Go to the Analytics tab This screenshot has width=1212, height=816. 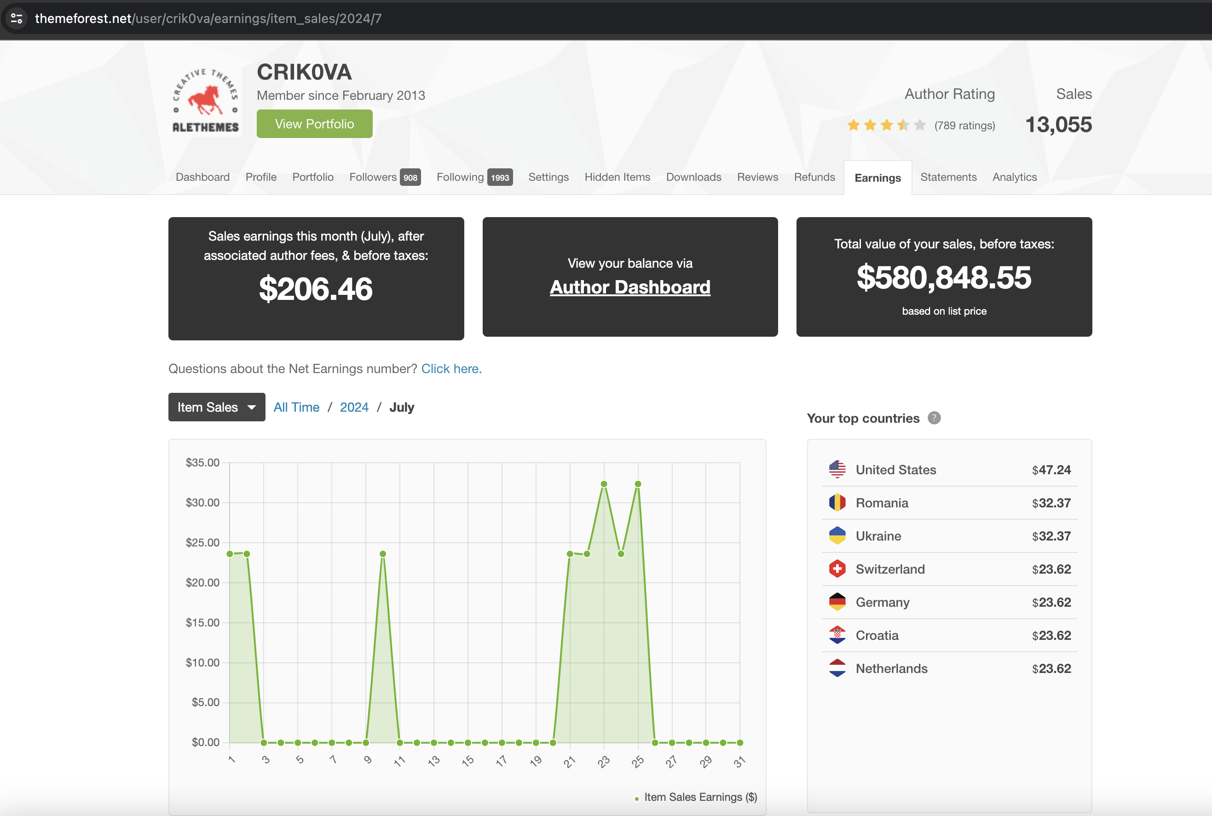tap(1014, 177)
